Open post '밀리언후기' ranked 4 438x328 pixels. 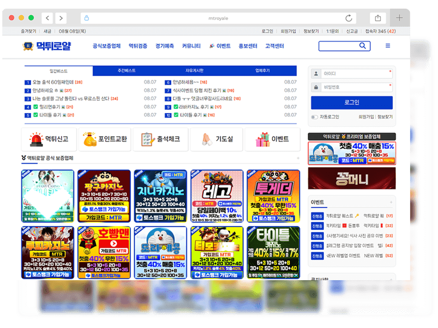pyautogui.click(x=49, y=107)
